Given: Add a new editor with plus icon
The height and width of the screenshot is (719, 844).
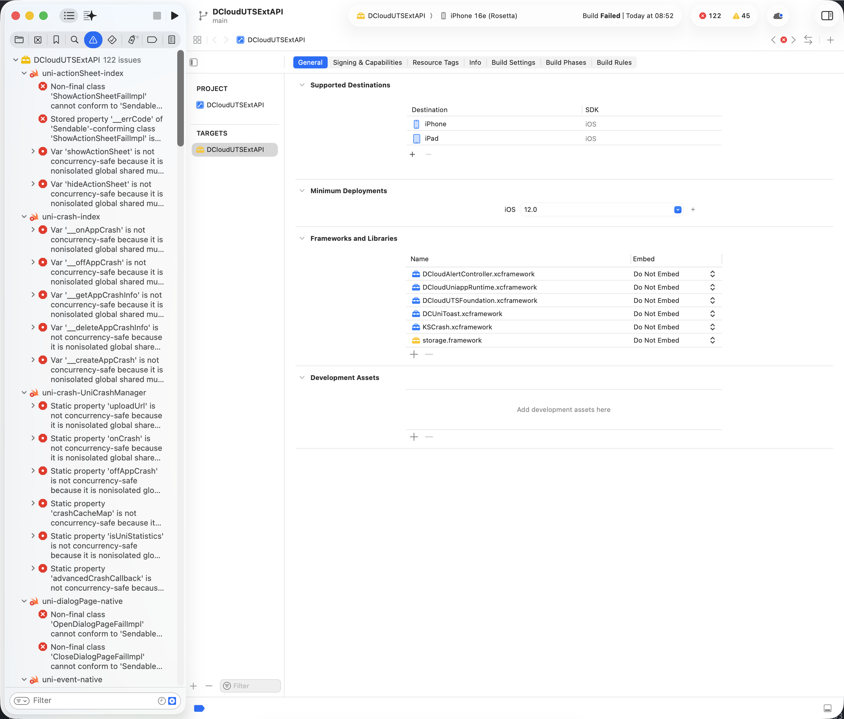Looking at the screenshot, I should click(830, 39).
